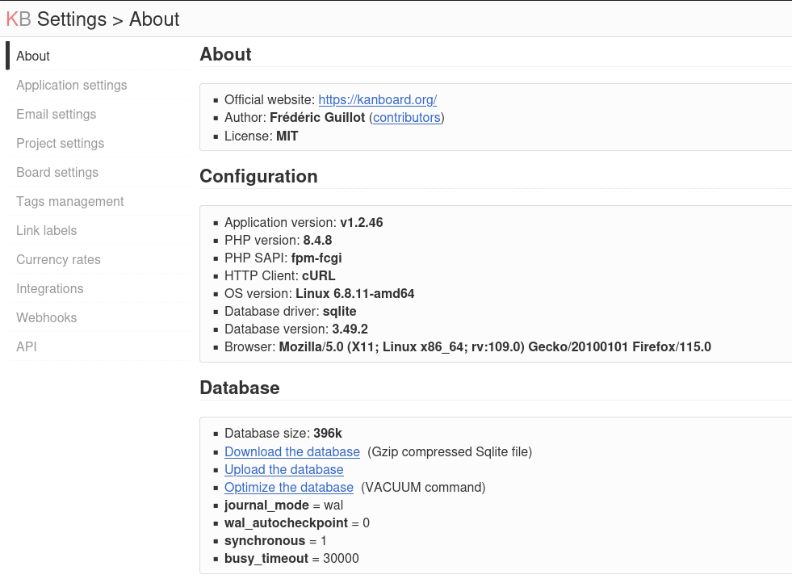Open the API settings page
The width and height of the screenshot is (792, 579).
[x=27, y=346]
